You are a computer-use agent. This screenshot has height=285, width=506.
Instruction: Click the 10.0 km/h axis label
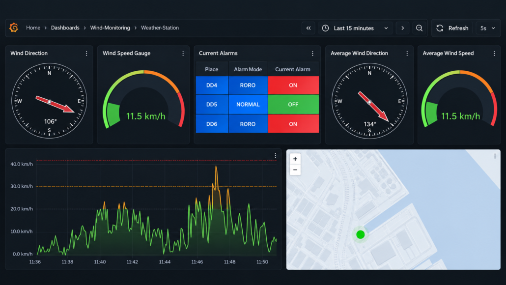click(x=22, y=231)
